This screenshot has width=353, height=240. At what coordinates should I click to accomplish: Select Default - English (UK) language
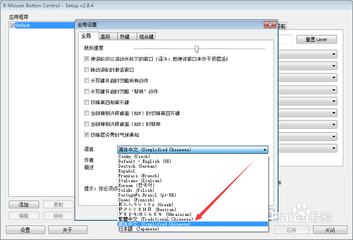point(193,161)
